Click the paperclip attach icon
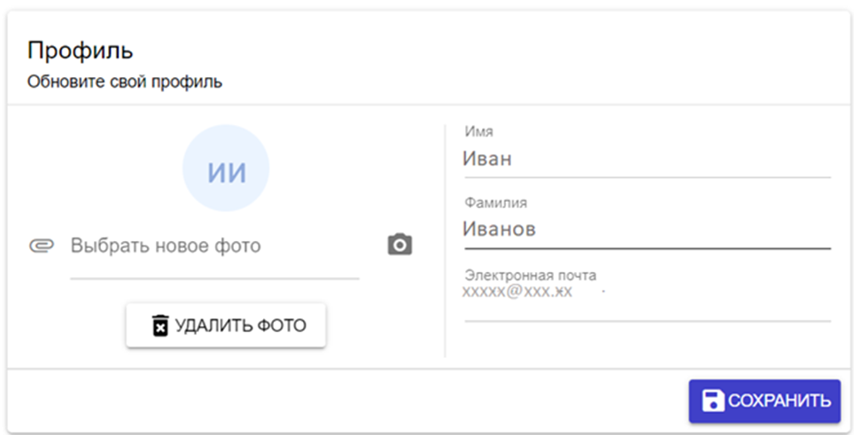The height and width of the screenshot is (435, 854). (x=41, y=245)
